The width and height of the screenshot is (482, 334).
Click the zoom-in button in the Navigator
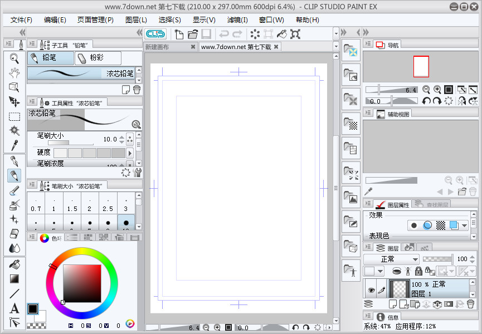tap(437, 90)
